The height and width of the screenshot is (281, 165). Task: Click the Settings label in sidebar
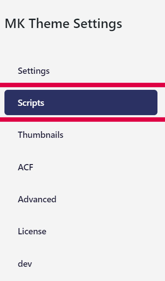(x=34, y=71)
